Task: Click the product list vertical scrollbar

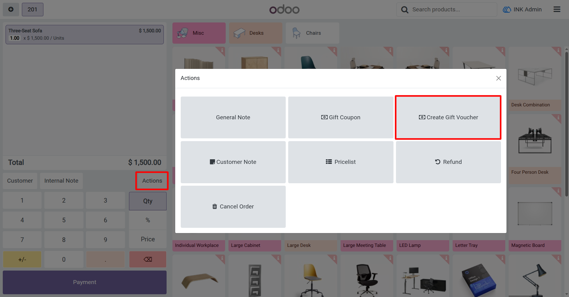Action: point(567,124)
